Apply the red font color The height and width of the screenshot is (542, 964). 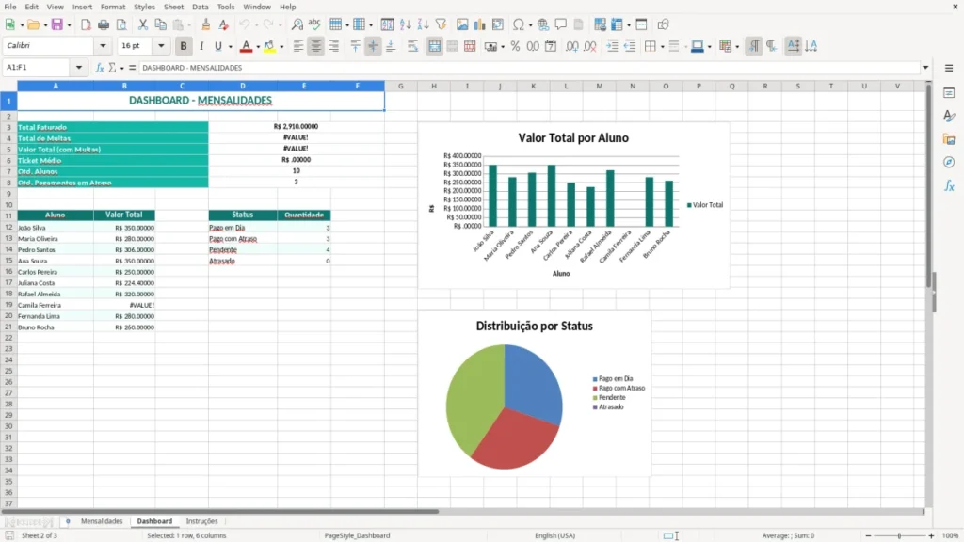[246, 46]
